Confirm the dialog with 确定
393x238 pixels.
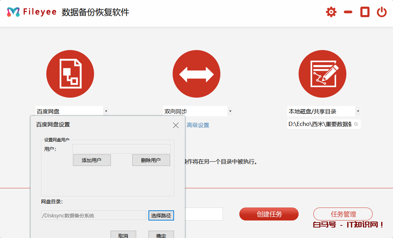pos(161,235)
